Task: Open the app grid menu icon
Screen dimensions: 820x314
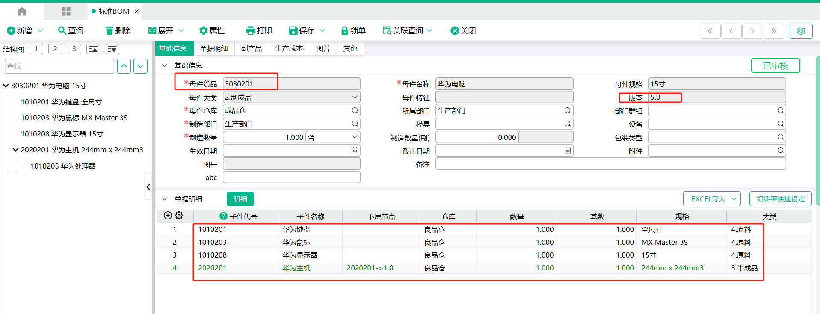Action: [x=66, y=11]
